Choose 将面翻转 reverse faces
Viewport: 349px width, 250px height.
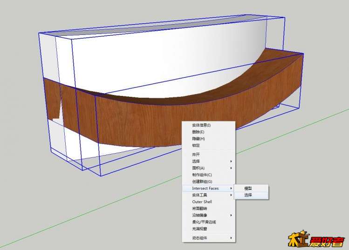[x=209, y=209]
